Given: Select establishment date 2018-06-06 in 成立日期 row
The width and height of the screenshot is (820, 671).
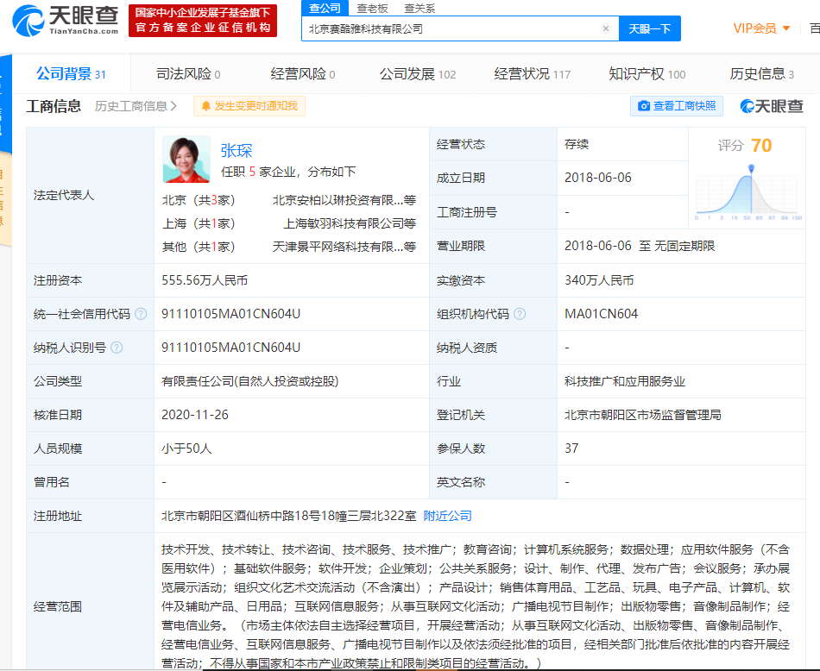Looking at the screenshot, I should (598, 178).
